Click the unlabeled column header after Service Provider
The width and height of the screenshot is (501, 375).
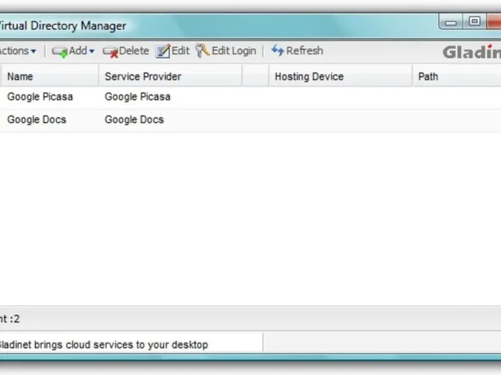(x=256, y=76)
